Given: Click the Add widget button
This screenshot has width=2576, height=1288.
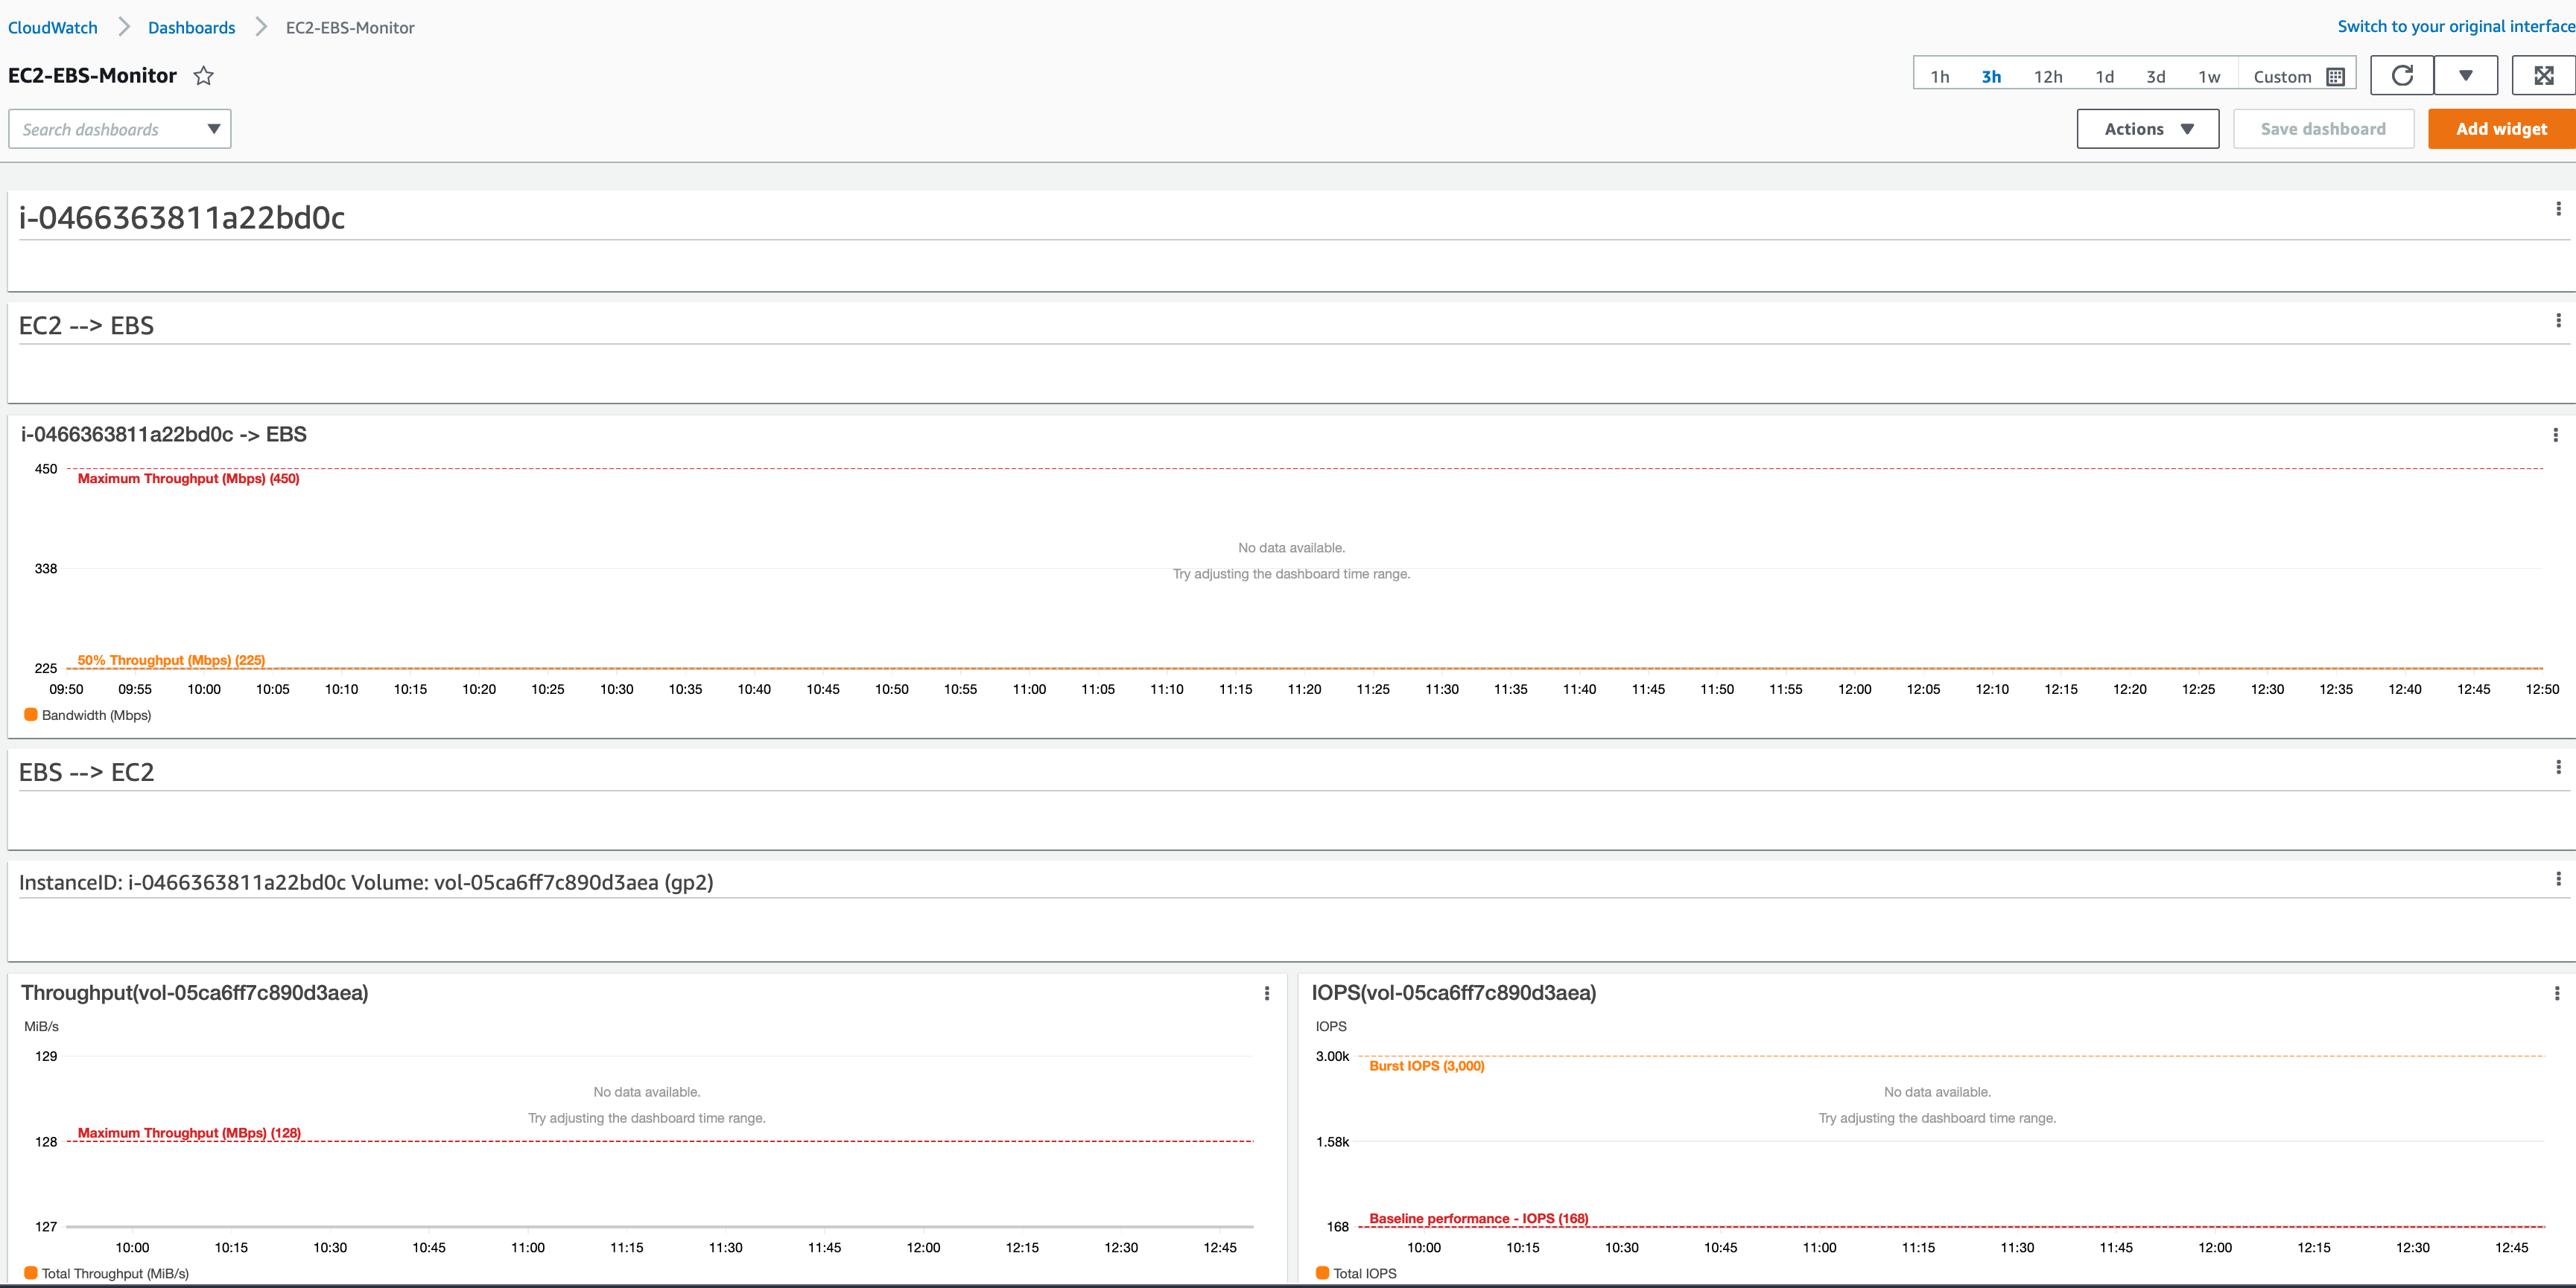Looking at the screenshot, I should point(2500,129).
